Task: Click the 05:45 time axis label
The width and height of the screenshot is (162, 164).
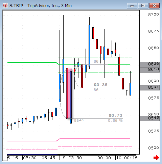Action: [x=48, y=158]
